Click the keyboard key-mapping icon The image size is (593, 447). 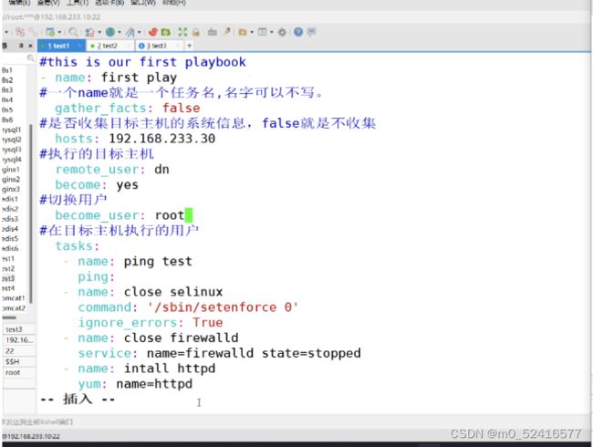pos(213,32)
